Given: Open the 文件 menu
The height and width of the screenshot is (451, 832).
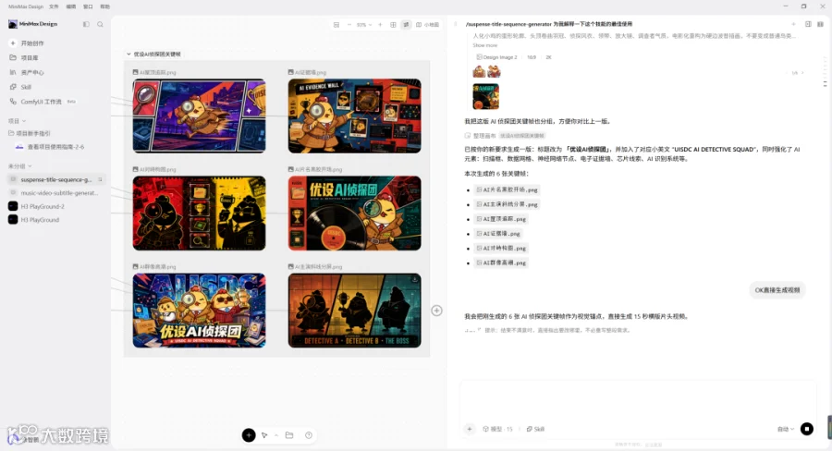Looking at the screenshot, I should [x=54, y=6].
